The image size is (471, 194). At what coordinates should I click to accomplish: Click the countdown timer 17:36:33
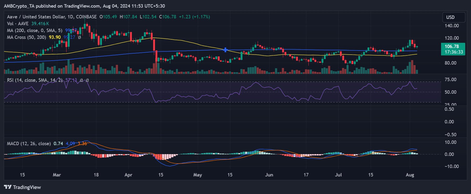[x=454, y=52]
